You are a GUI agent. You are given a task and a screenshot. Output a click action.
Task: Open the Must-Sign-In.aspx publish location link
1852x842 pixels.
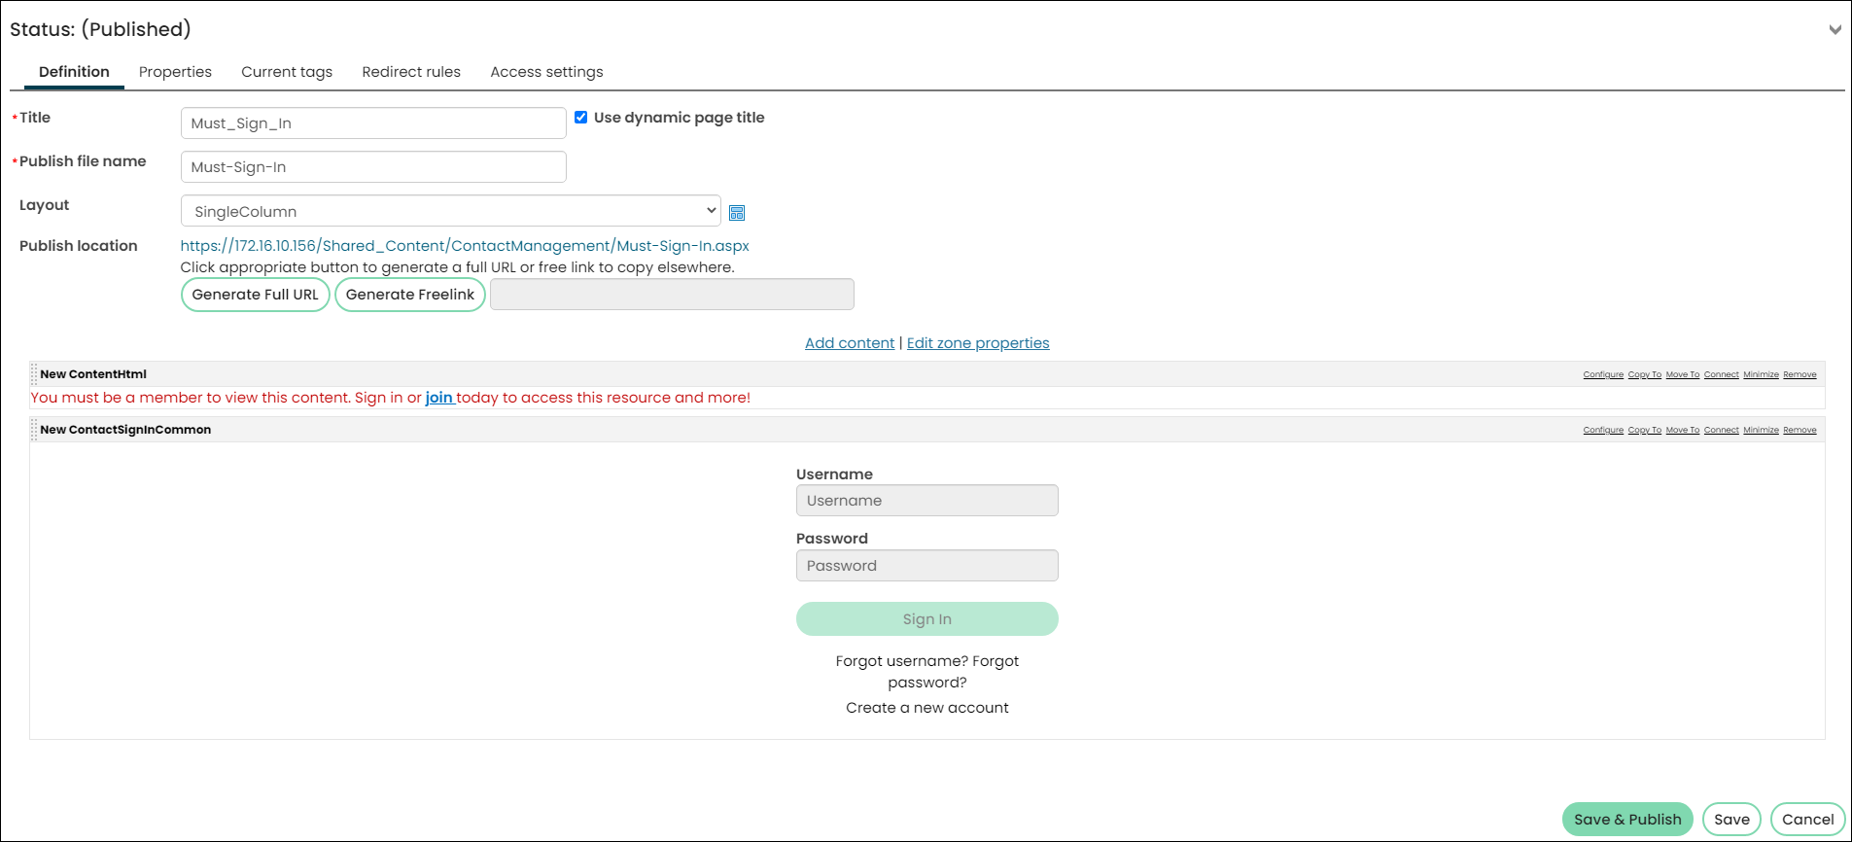[465, 246]
